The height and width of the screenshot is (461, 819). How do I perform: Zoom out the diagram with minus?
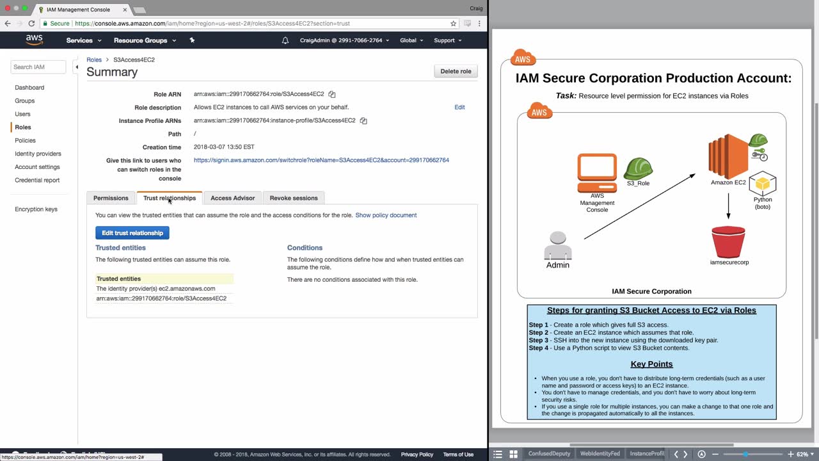715,454
